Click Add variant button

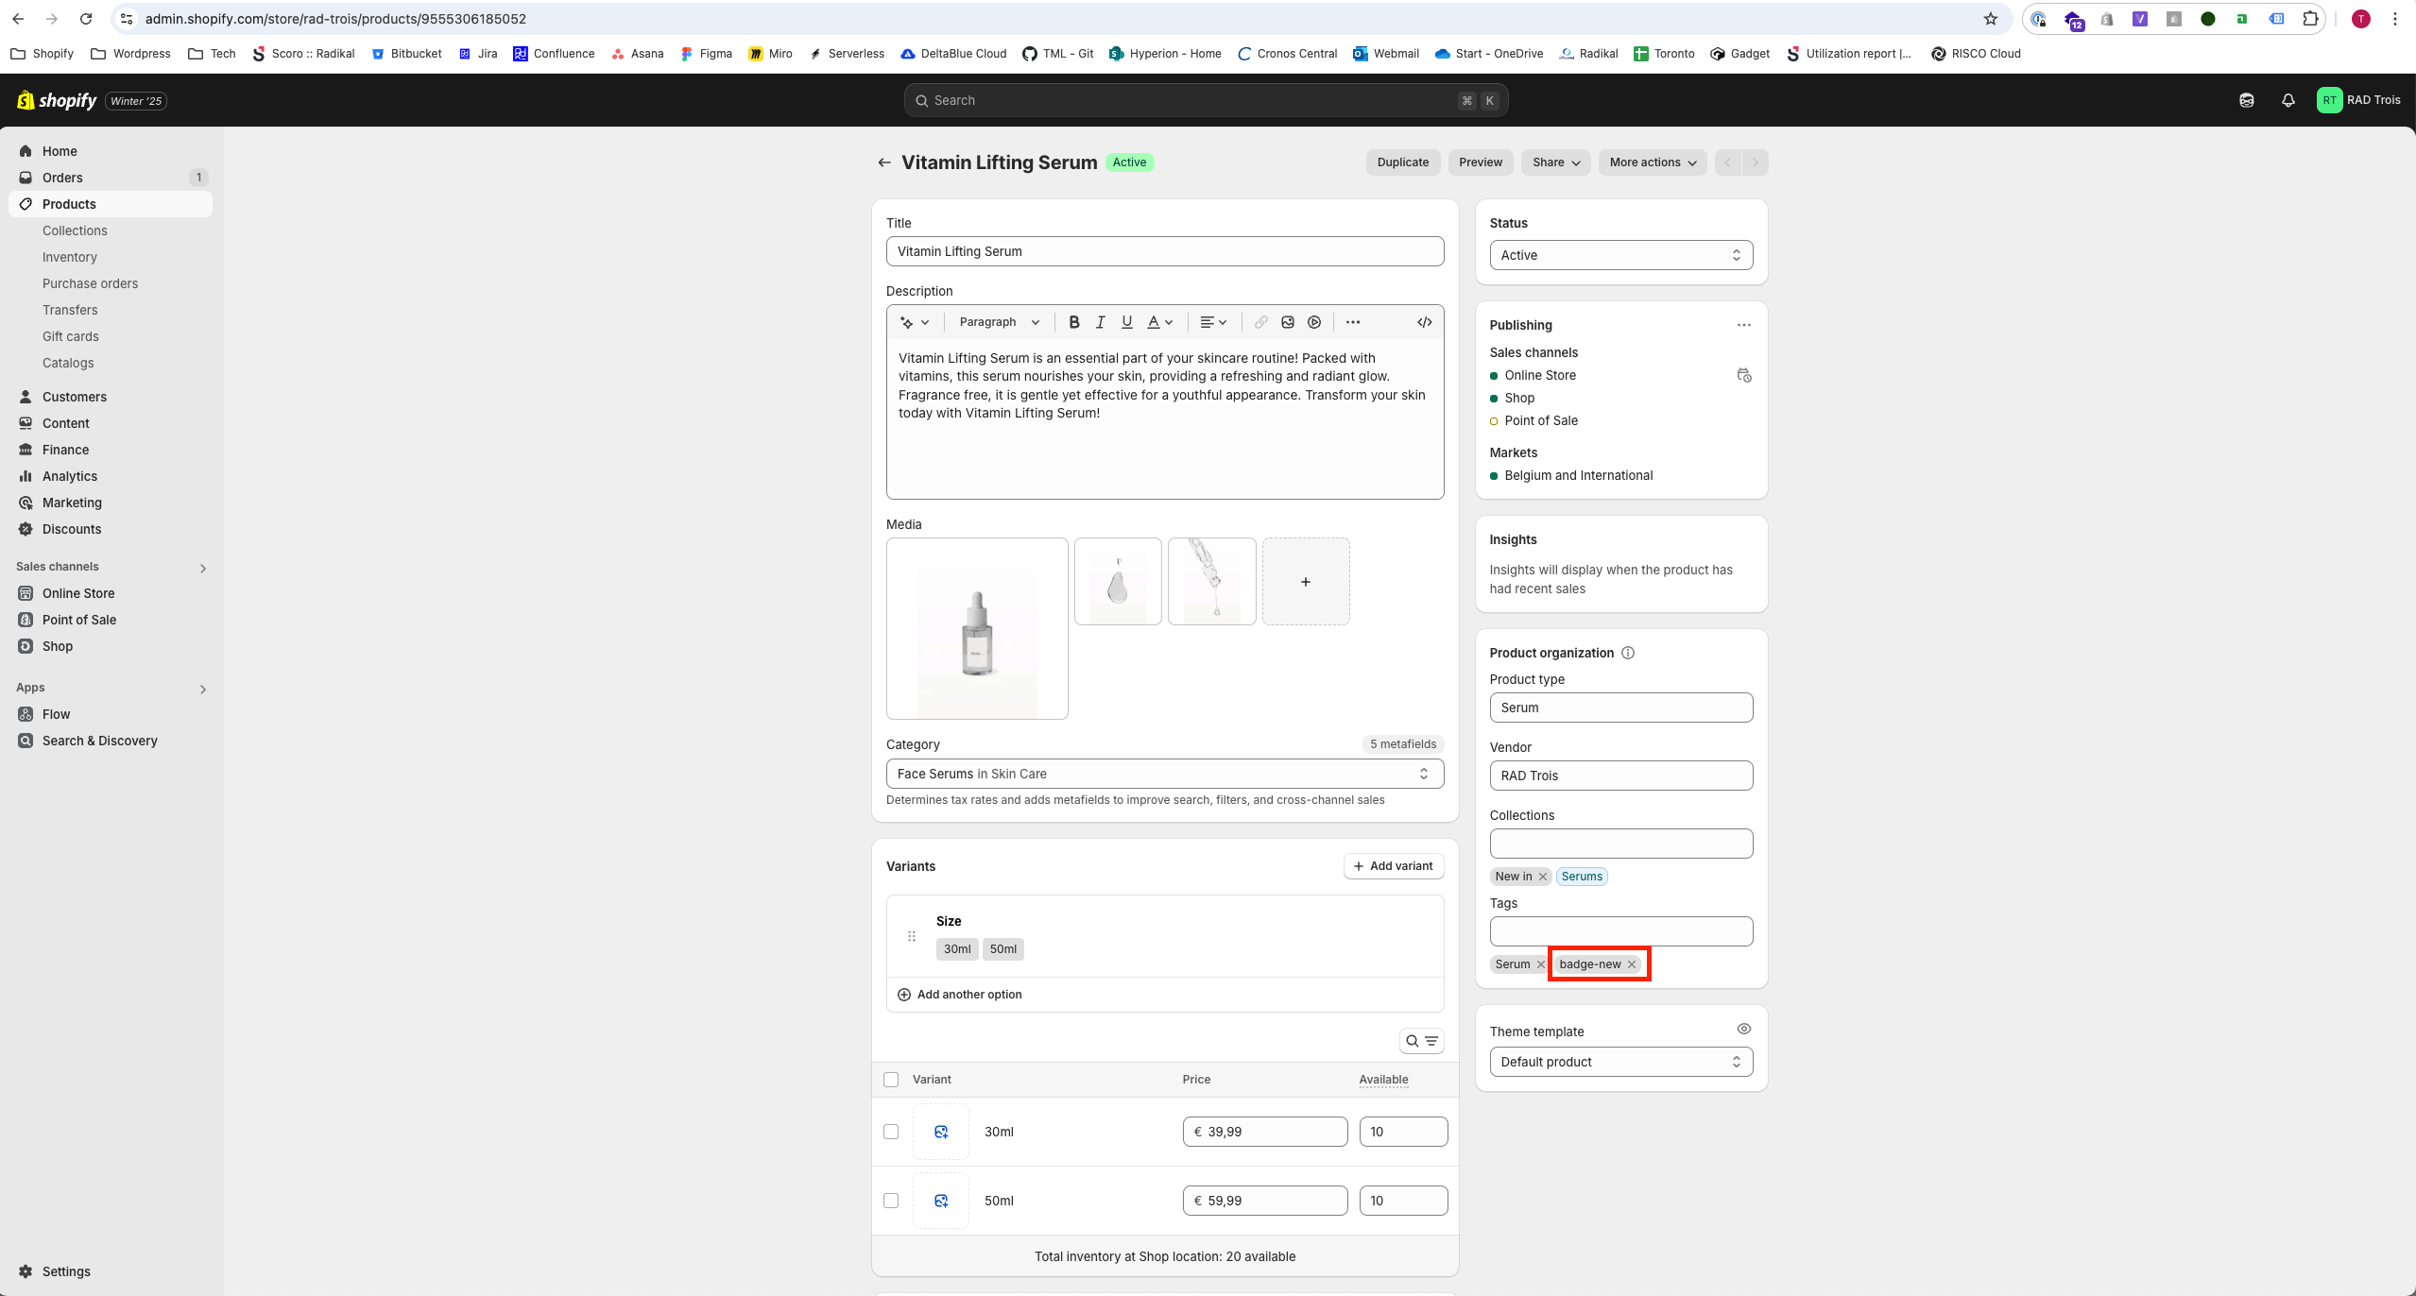(1393, 866)
